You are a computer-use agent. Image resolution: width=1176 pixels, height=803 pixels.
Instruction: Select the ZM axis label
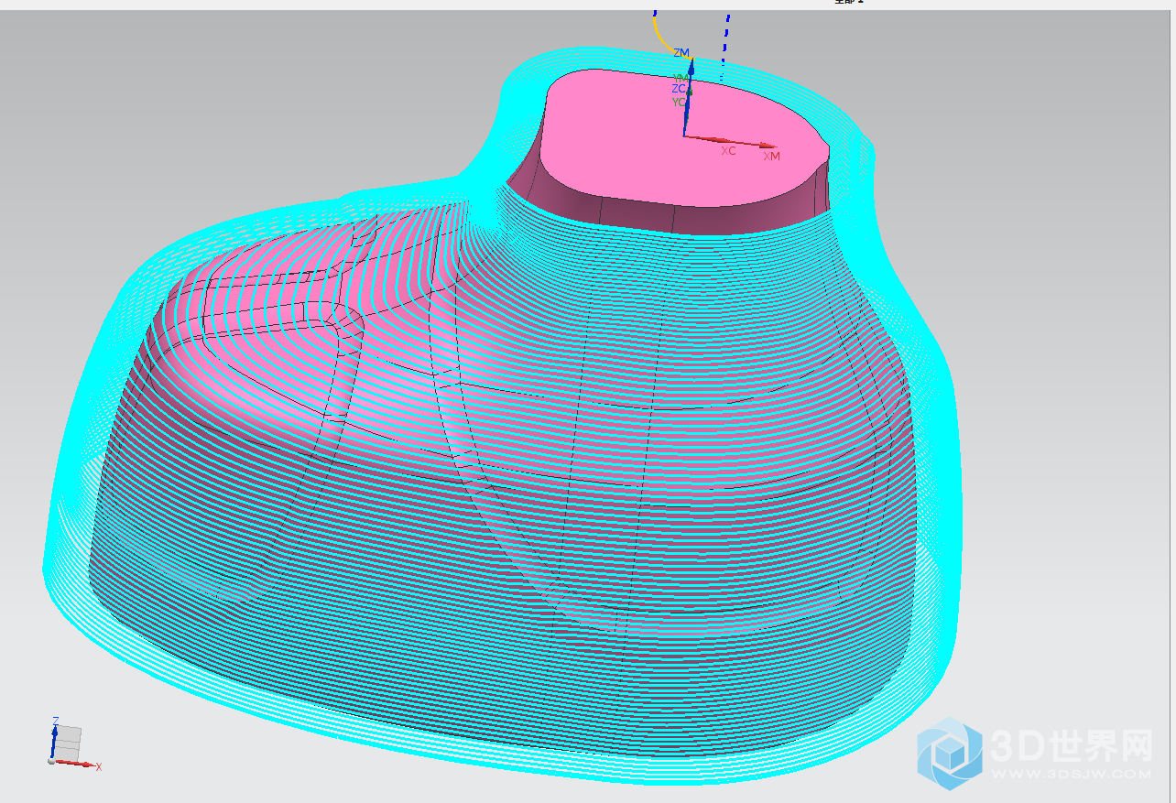pyautogui.click(x=681, y=53)
